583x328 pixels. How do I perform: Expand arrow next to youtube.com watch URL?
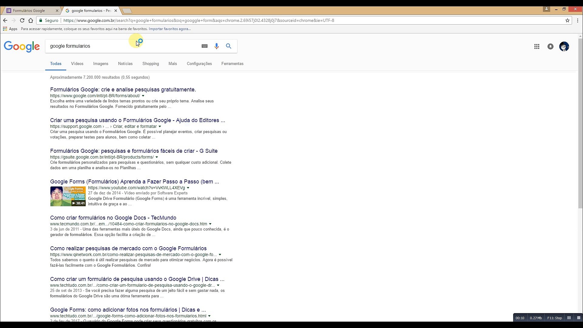pos(188,188)
